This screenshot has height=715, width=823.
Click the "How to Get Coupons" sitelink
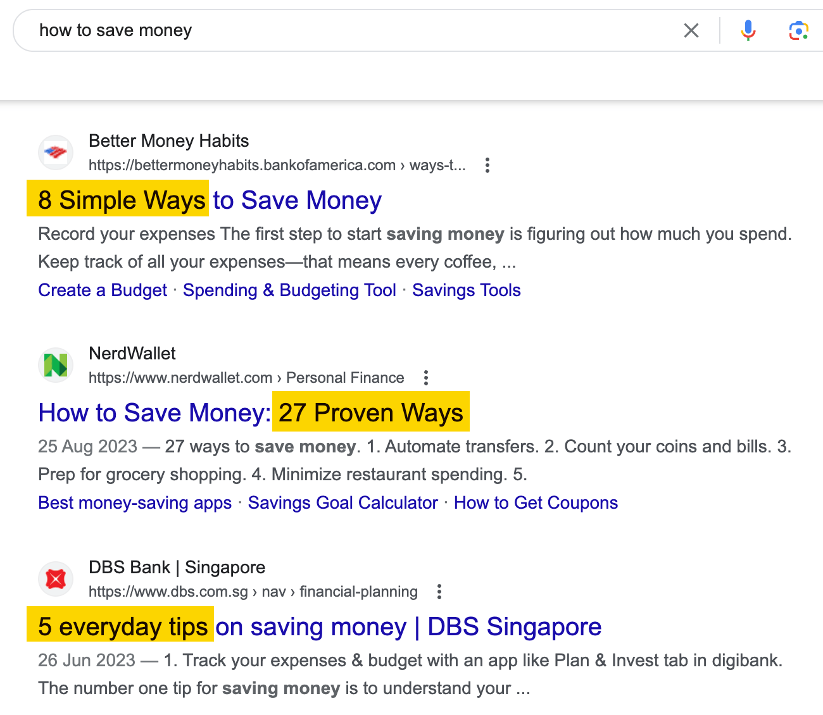pos(536,502)
